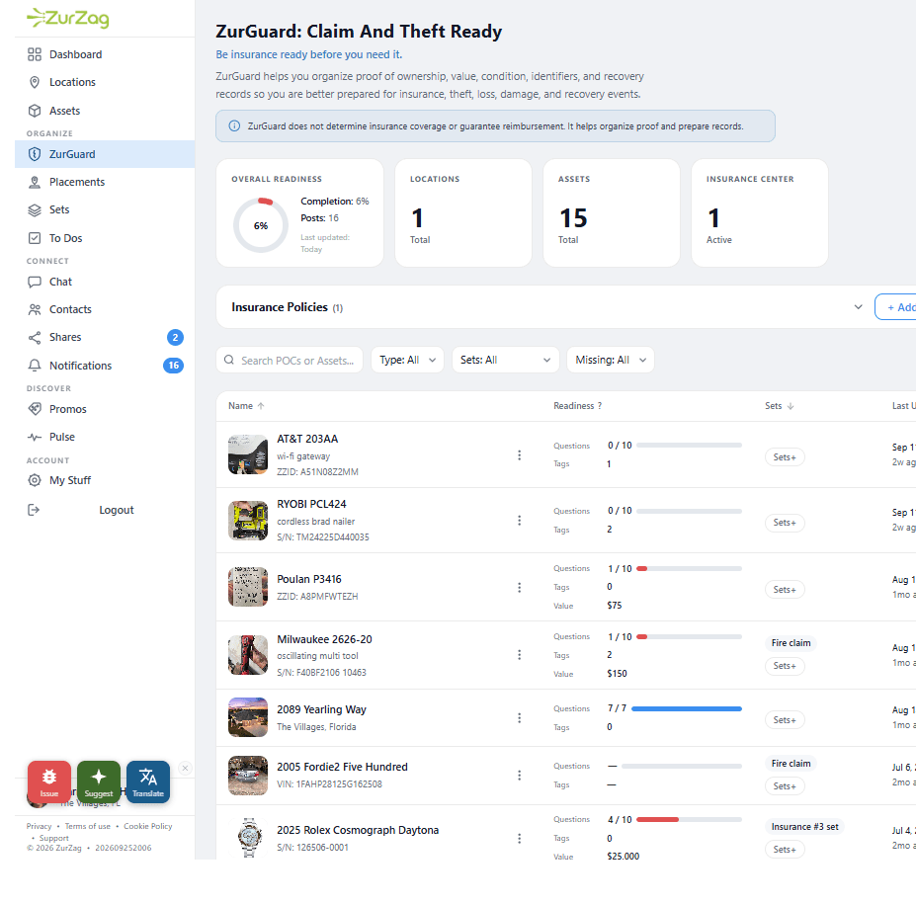The image size is (916, 905).
Task: Open options menu for Poulan P3416
Action: tap(520, 588)
